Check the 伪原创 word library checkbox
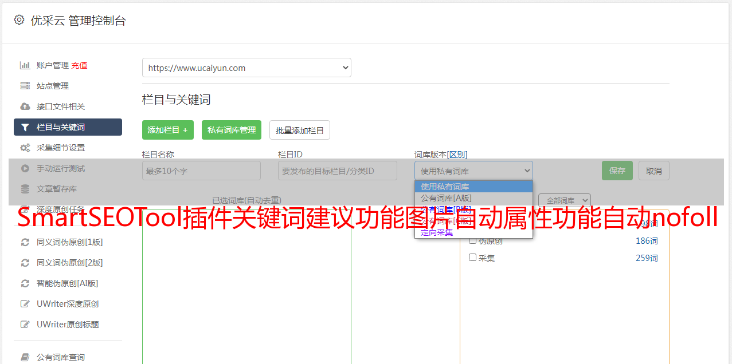This screenshot has width=732, height=364. 473,240
